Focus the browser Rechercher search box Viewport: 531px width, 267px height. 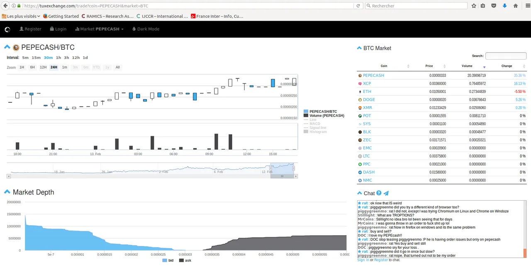[x=416, y=6]
